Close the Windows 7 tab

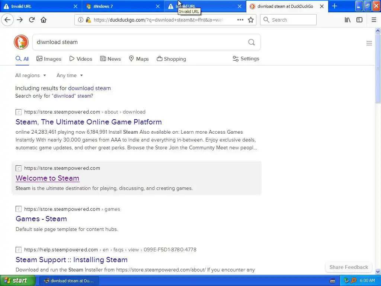(158, 6)
